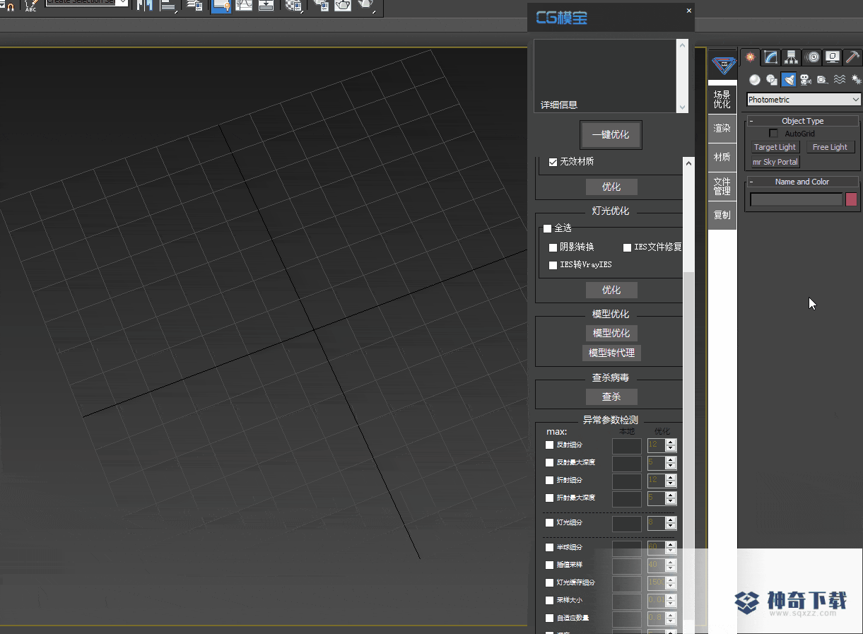Viewport: 863px width, 634px height.
Task: Click the Rendered Frame Window icon
Action: point(343,6)
